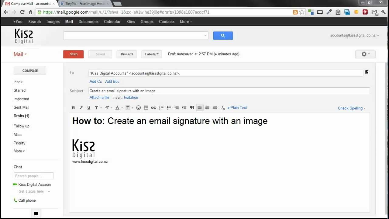Bookmark this page with star icon
Image resolution: width=389 pixels, height=219 pixels.
pyautogui.click(x=302, y=12)
